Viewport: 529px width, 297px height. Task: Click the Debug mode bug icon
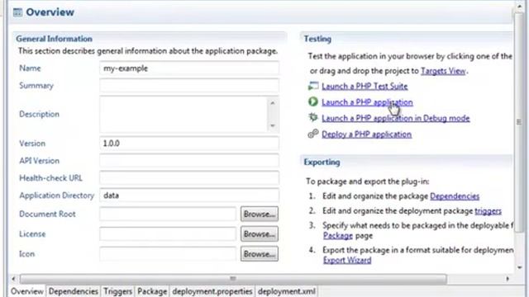click(313, 117)
